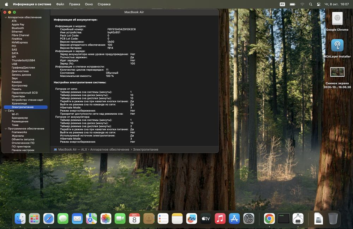Select Хранилище in the sidebar

pos(19,103)
